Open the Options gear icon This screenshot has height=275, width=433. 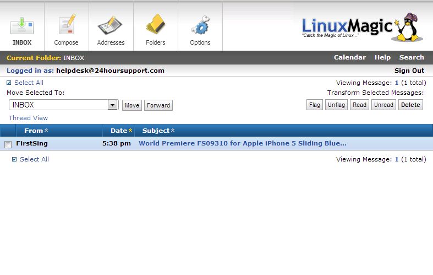tap(200, 26)
